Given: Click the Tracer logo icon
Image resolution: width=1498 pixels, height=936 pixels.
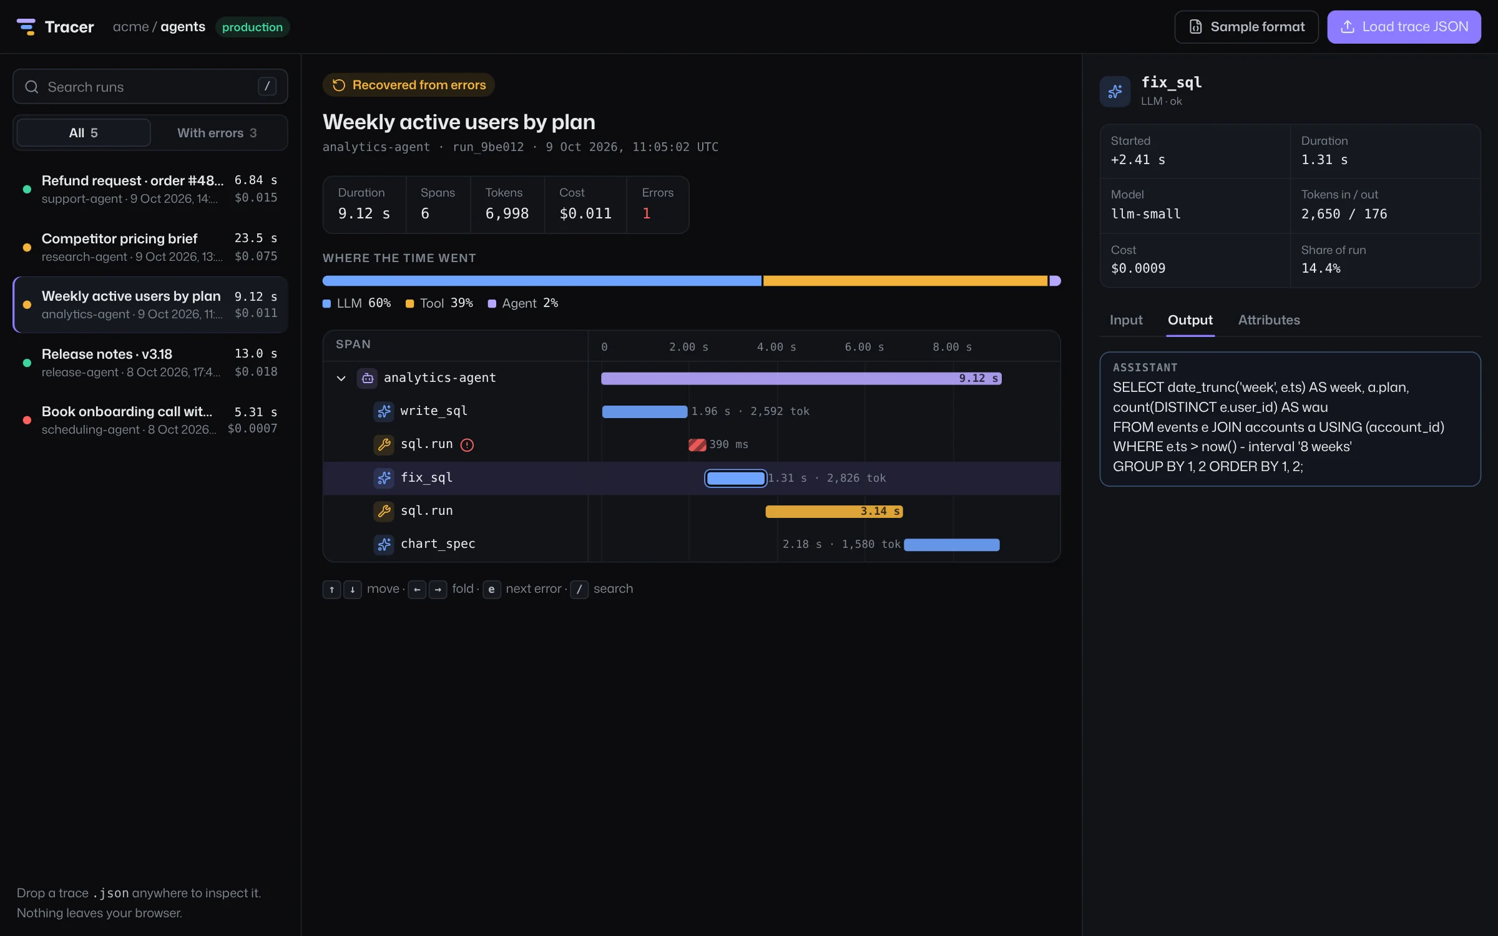Looking at the screenshot, I should coord(26,27).
